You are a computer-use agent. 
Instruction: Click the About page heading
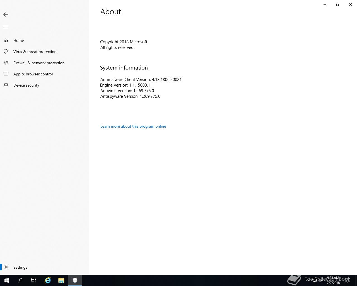click(x=110, y=11)
